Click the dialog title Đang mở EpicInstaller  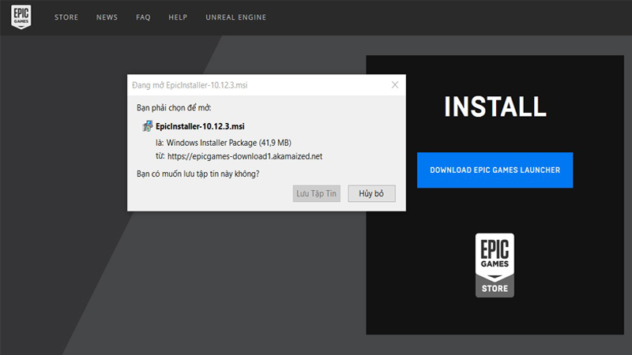tap(190, 85)
